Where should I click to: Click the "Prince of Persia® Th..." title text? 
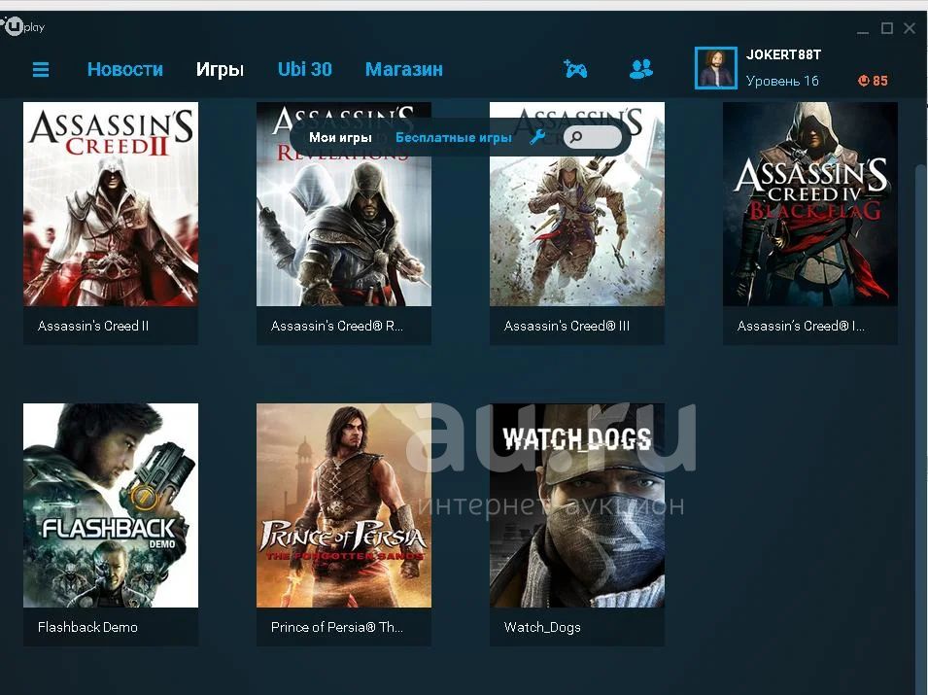[337, 627]
